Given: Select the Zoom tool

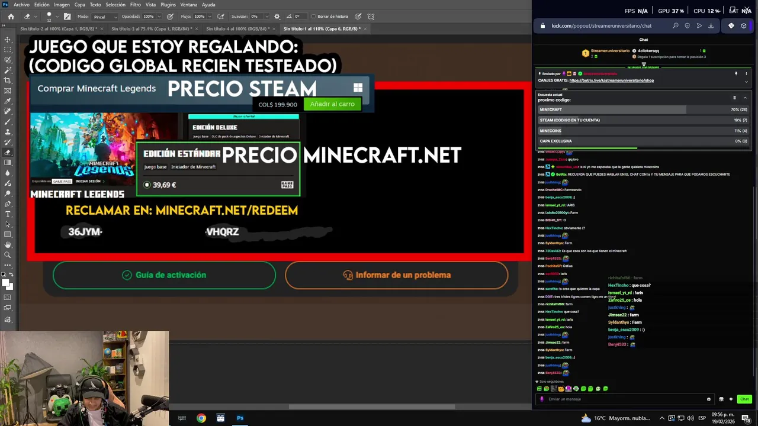Looking at the screenshot, I should coord(8,255).
